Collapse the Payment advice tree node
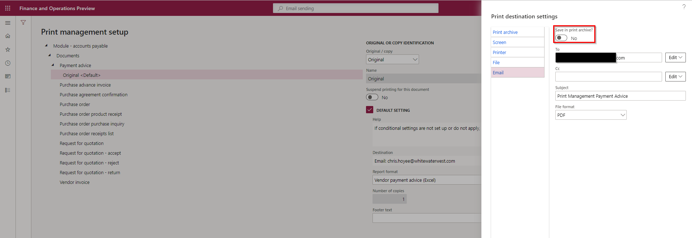Viewport: 692px width, 238px height. tap(53, 65)
